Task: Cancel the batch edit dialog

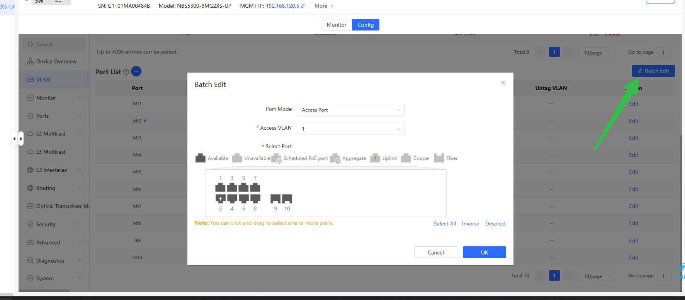Action: (435, 253)
